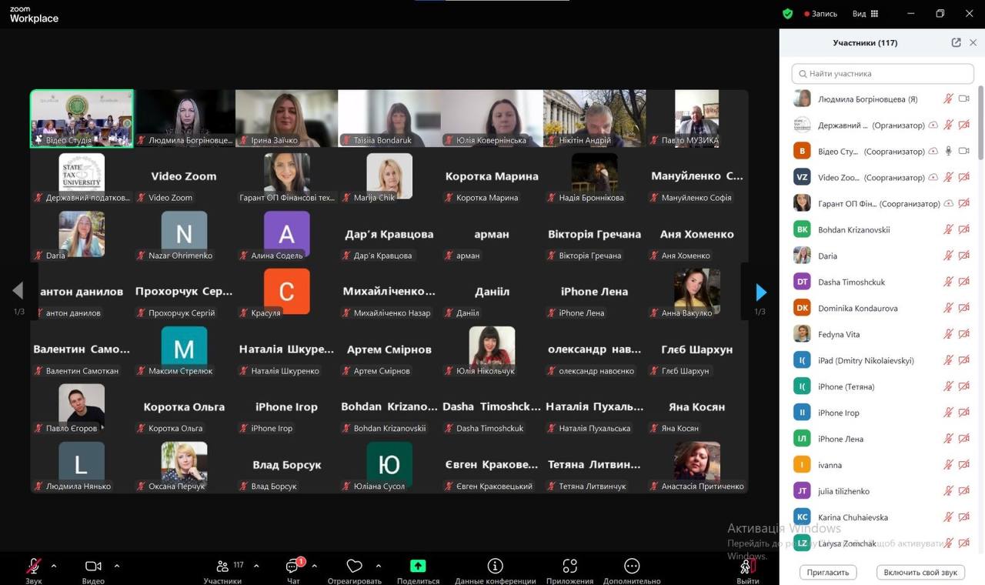Open the Apps icon in toolbar

pyautogui.click(x=569, y=566)
